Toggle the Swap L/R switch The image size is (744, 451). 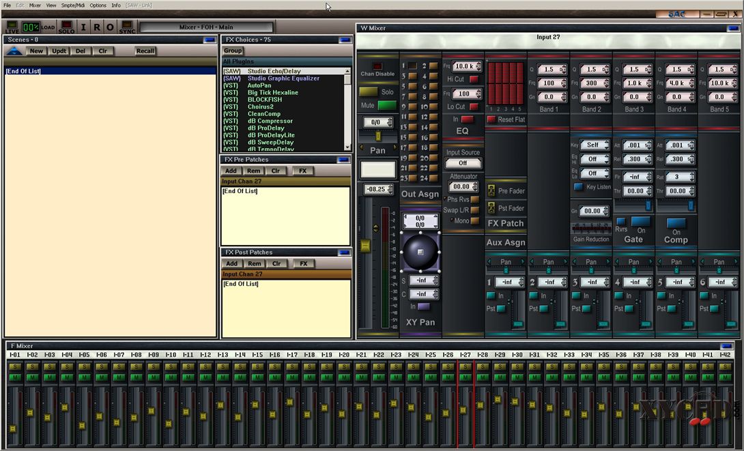pos(474,209)
